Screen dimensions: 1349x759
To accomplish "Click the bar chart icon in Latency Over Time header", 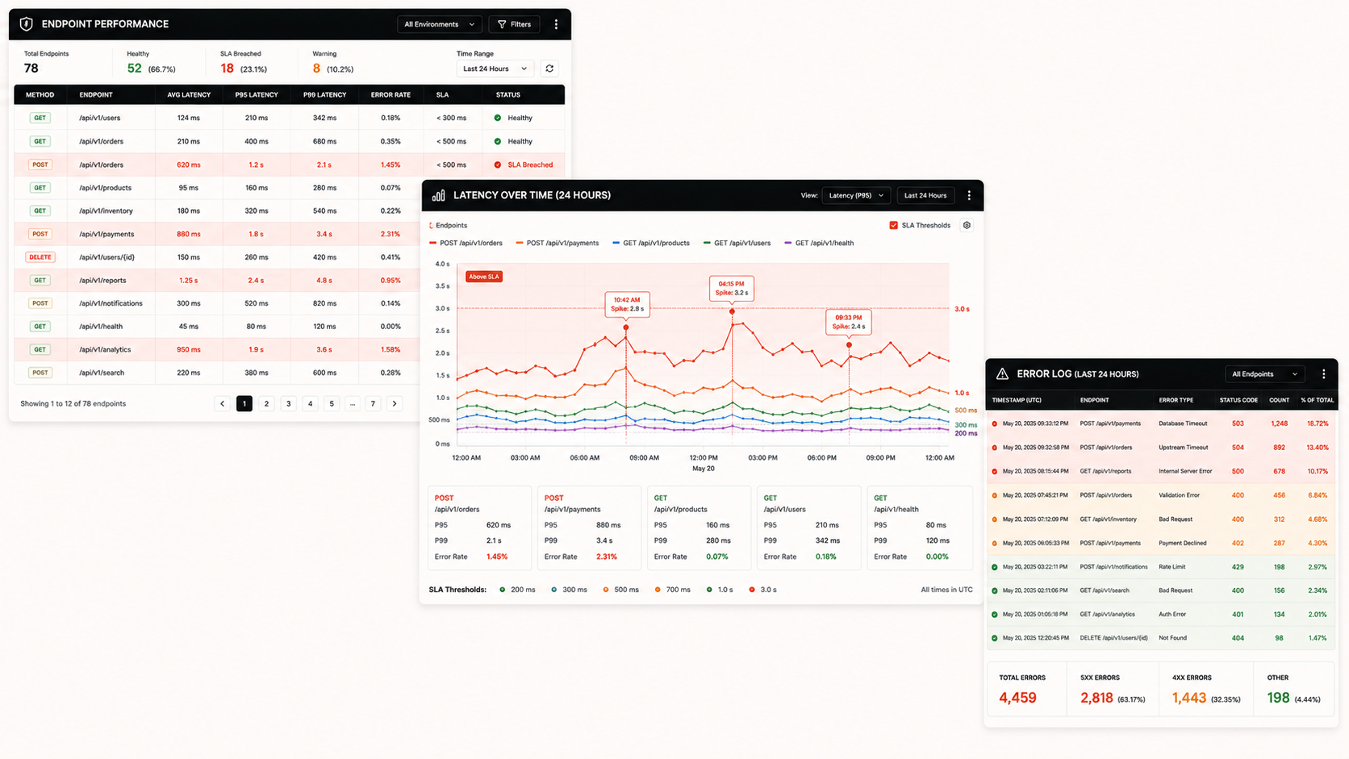I will pyautogui.click(x=438, y=195).
